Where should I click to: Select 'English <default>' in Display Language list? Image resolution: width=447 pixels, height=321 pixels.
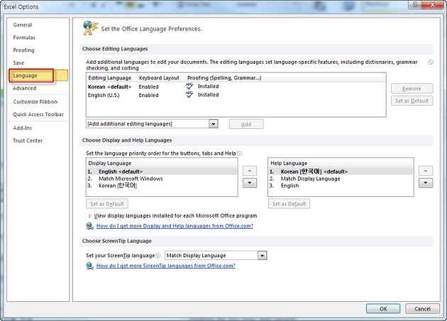coord(162,171)
